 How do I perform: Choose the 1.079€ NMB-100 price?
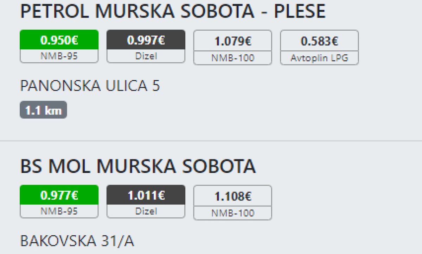coord(233,41)
